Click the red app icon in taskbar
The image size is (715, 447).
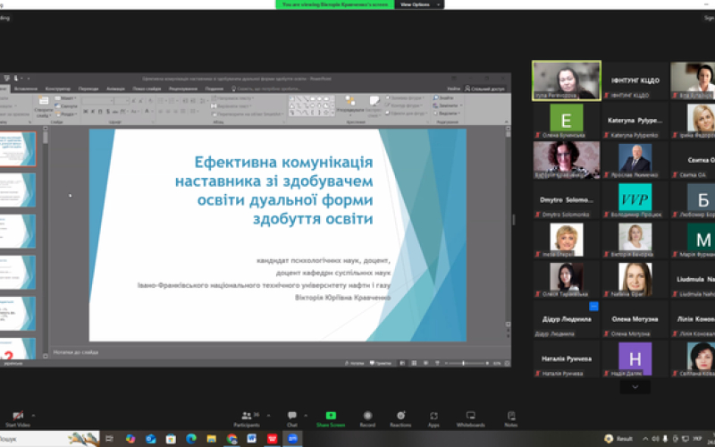coord(273,439)
